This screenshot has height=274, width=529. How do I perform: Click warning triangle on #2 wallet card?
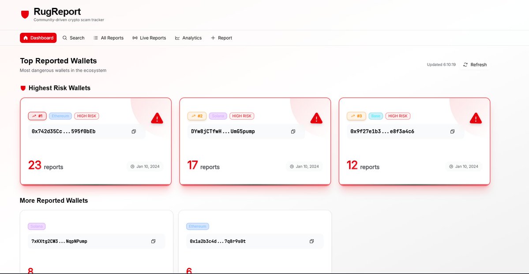(316, 118)
